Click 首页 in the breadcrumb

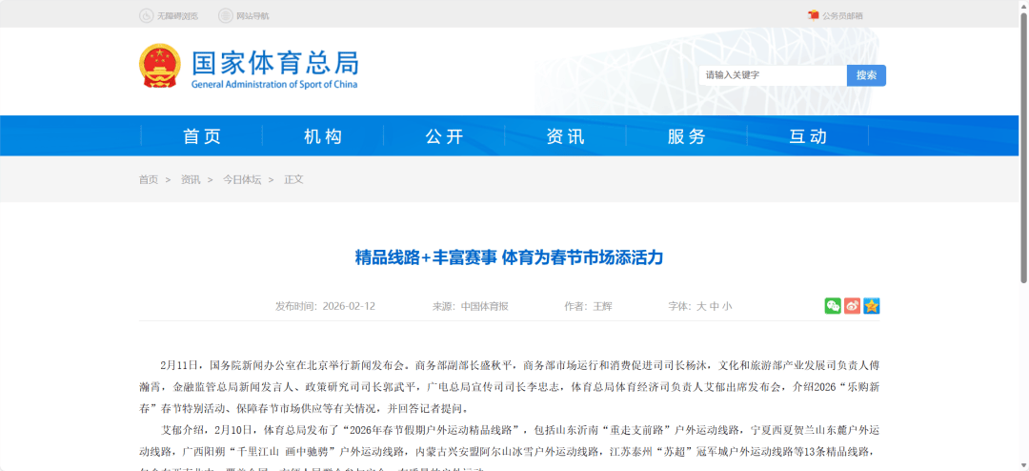pos(149,179)
